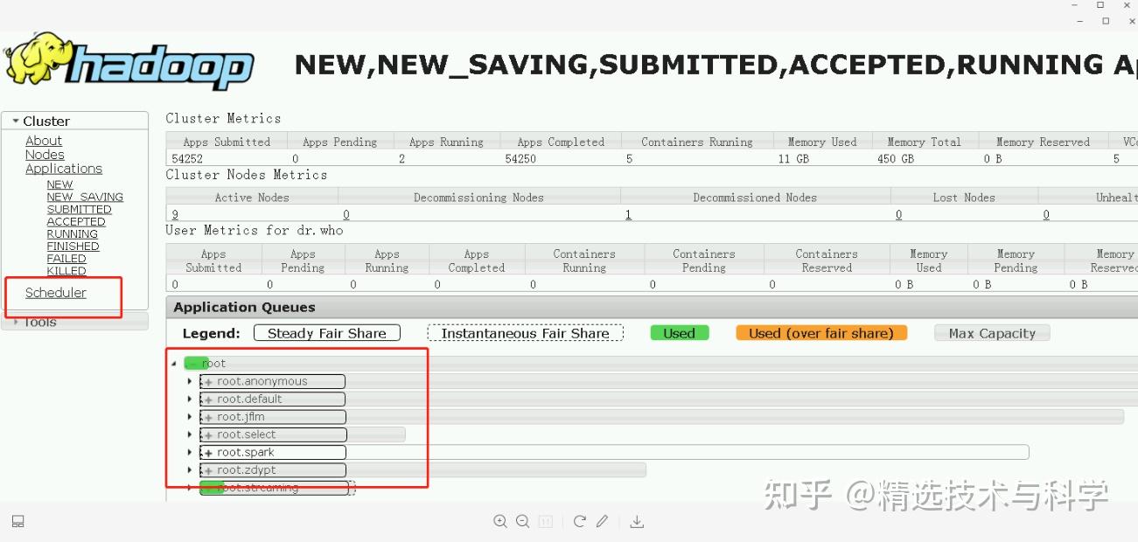Viewport: 1138px width, 542px height.
Task: Filter applications by FINISHED state
Action: tap(73, 246)
